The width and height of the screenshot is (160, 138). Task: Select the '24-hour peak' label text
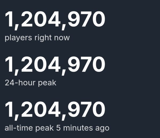30,83
